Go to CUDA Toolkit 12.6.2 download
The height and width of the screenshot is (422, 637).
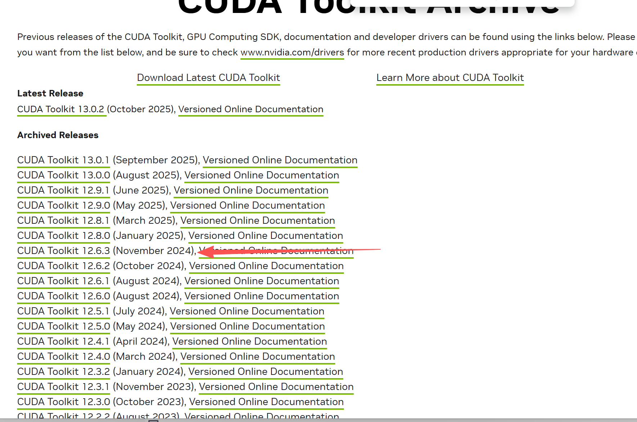pyautogui.click(x=63, y=266)
